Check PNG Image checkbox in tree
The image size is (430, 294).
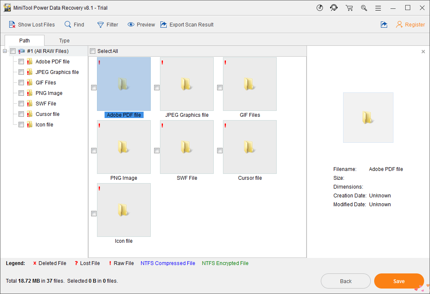[21, 93]
